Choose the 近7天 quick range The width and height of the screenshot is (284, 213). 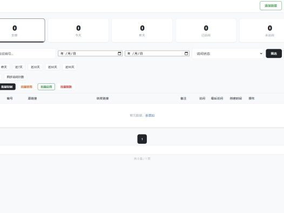coord(19,67)
